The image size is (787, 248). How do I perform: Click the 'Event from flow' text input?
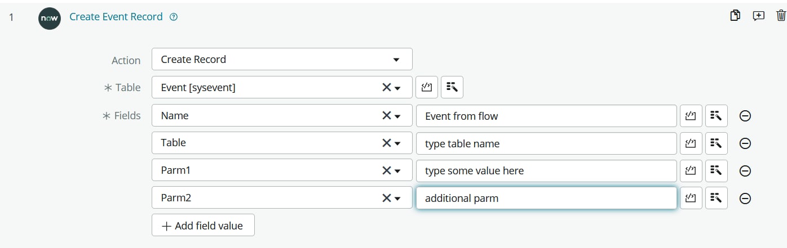(546, 116)
